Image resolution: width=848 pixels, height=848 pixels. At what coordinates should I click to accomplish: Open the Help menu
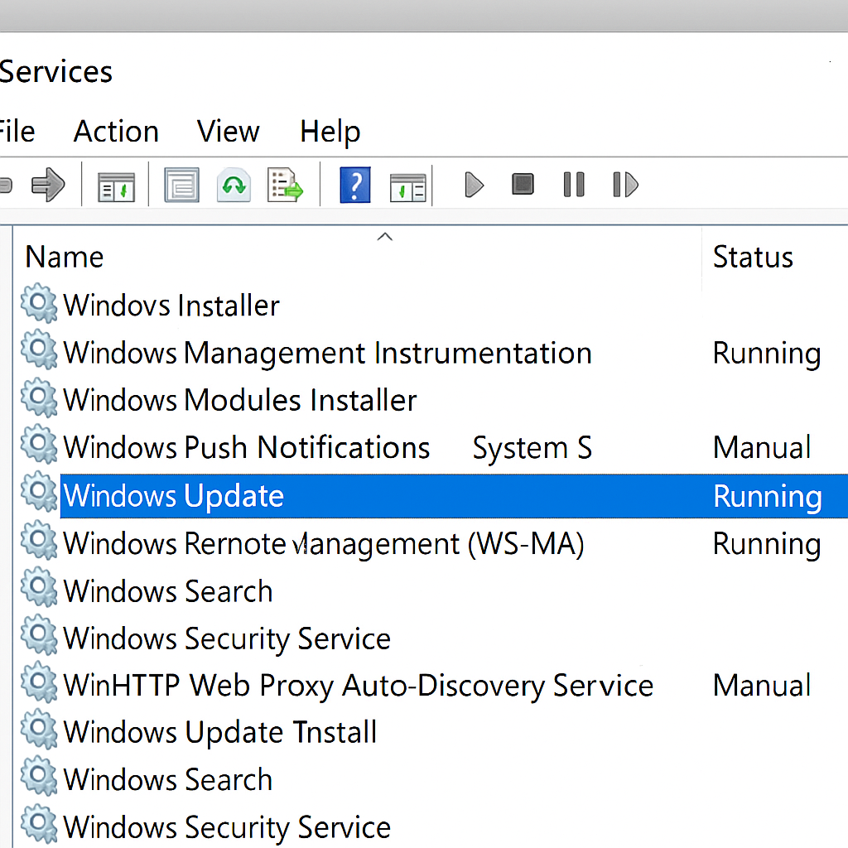click(x=330, y=132)
